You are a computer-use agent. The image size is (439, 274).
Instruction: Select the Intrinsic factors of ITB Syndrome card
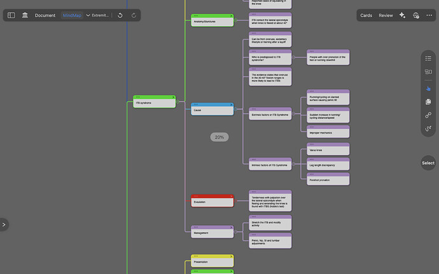pyautogui.click(x=270, y=164)
